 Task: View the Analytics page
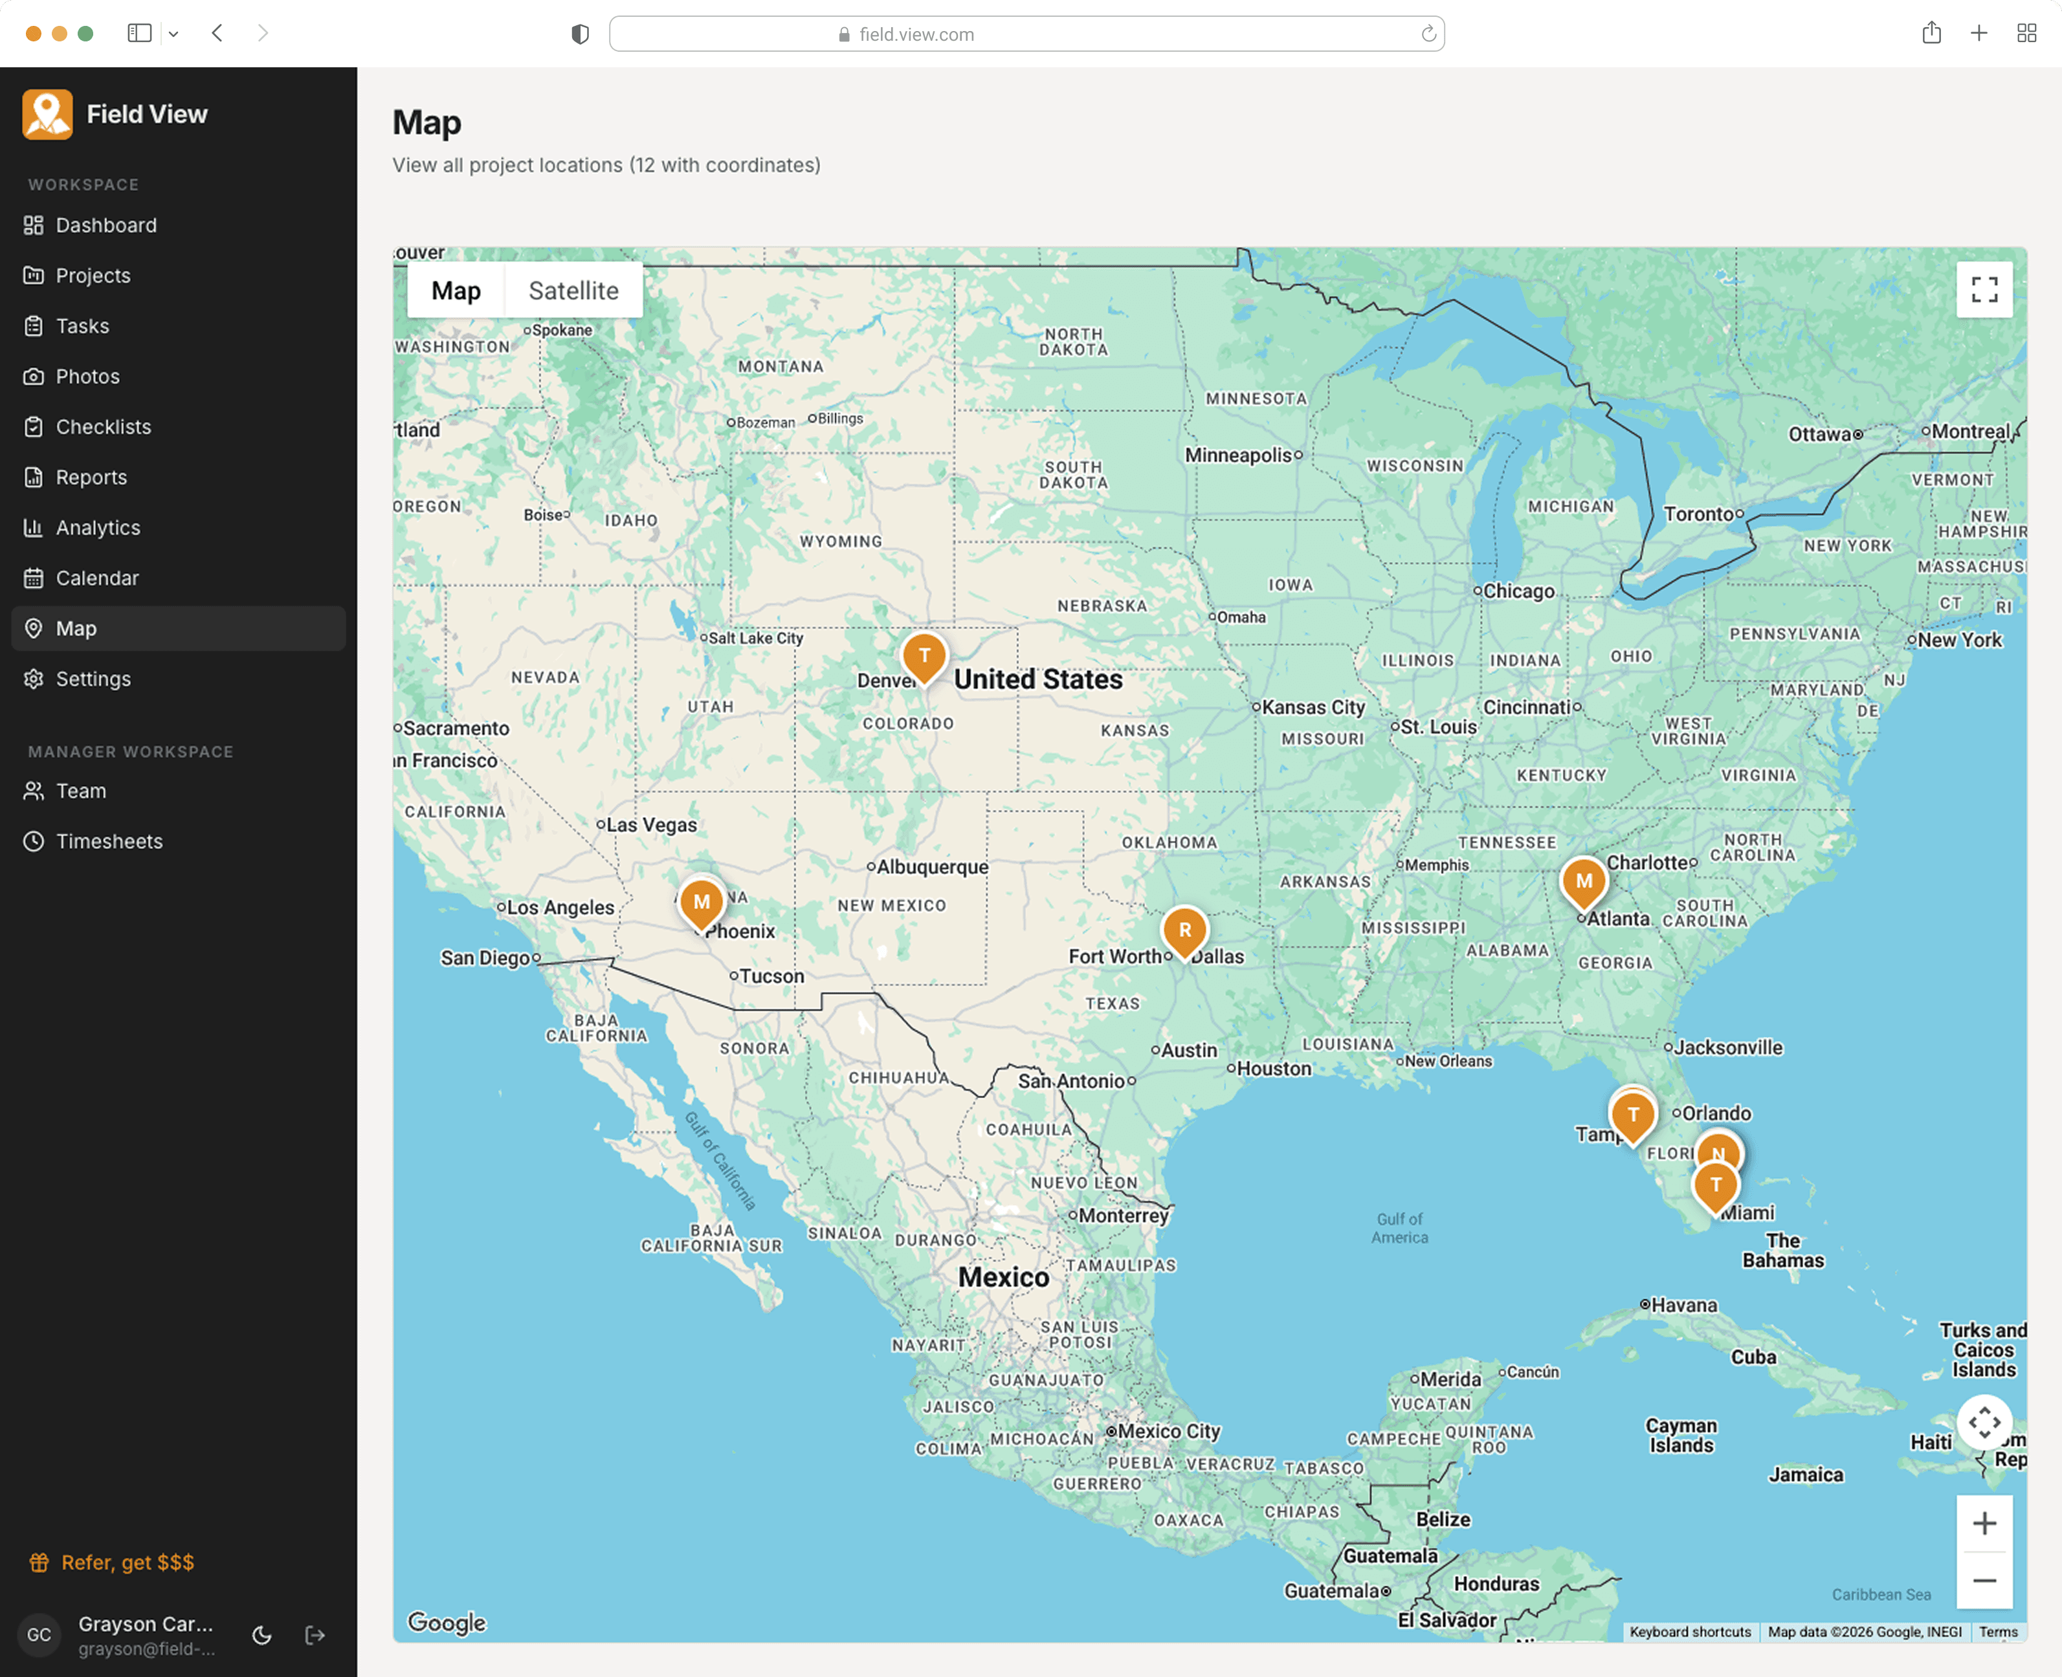pyautogui.click(x=179, y=527)
